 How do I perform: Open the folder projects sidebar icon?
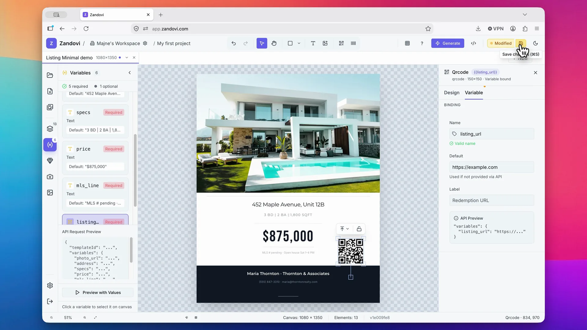[50, 75]
